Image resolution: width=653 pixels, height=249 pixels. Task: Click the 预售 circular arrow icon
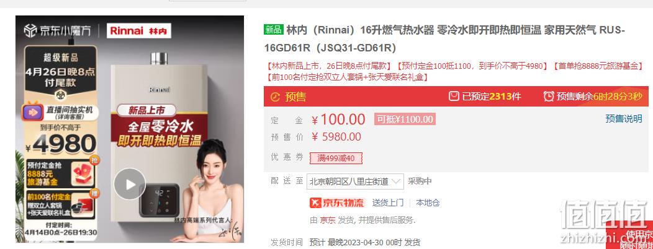point(275,97)
